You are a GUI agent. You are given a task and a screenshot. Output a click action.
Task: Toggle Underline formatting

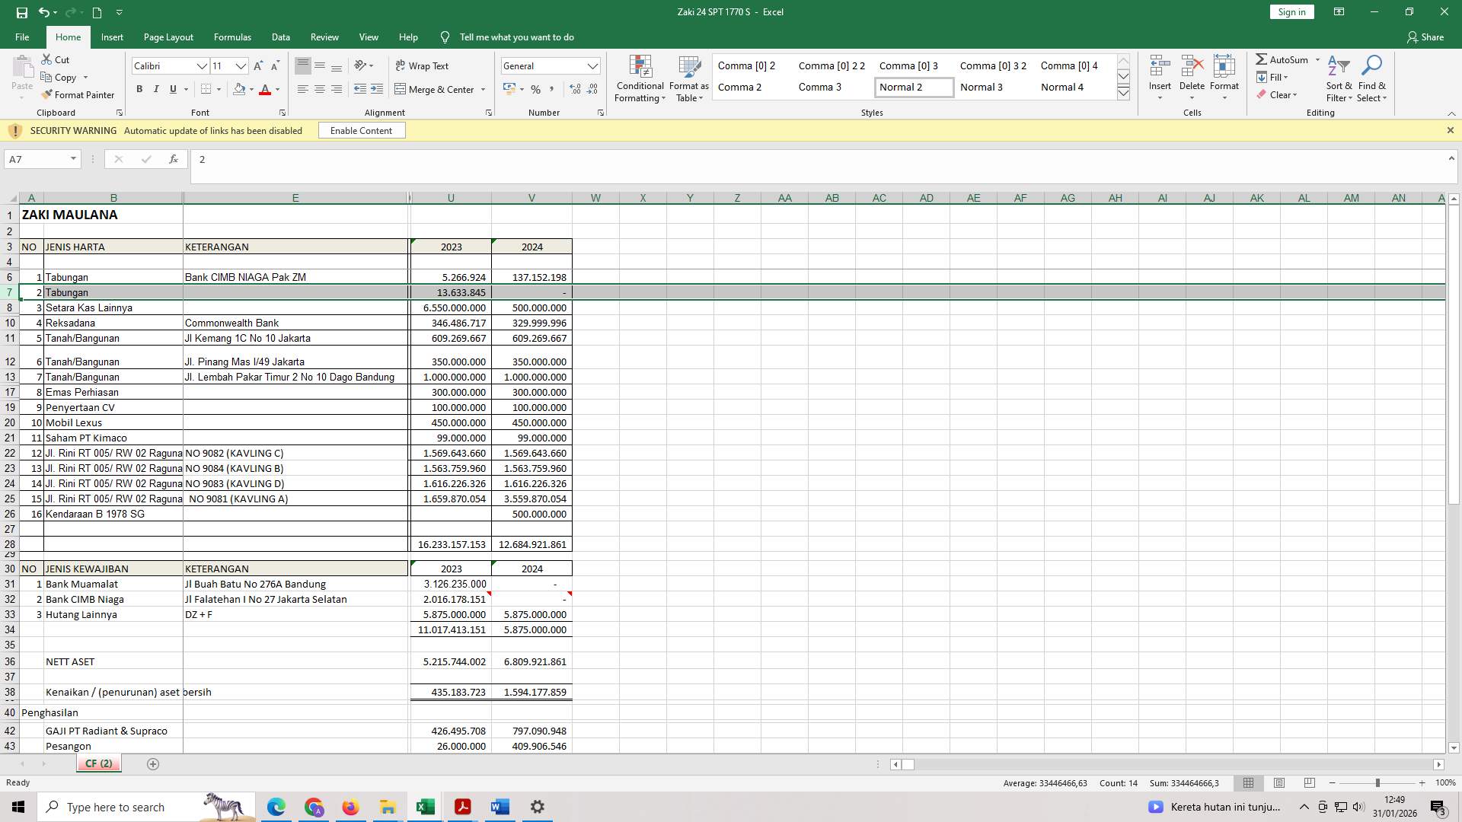[172, 89]
